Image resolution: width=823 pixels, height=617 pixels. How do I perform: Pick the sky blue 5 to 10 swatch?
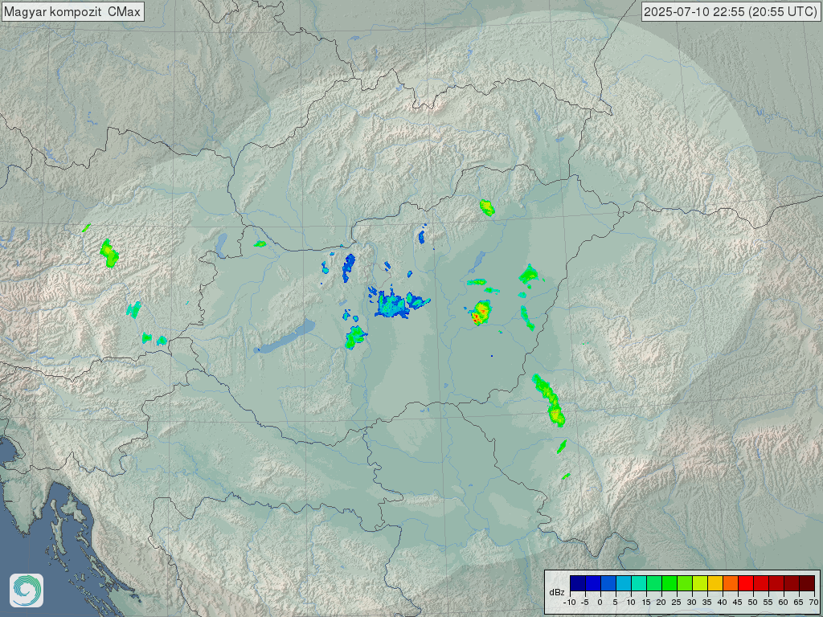(624, 583)
